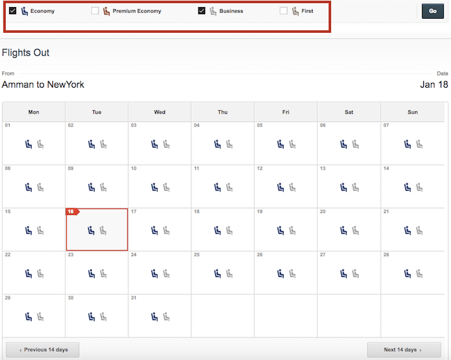Click the Jan 18 date text
The width and height of the screenshot is (451, 360).
pos(434,84)
